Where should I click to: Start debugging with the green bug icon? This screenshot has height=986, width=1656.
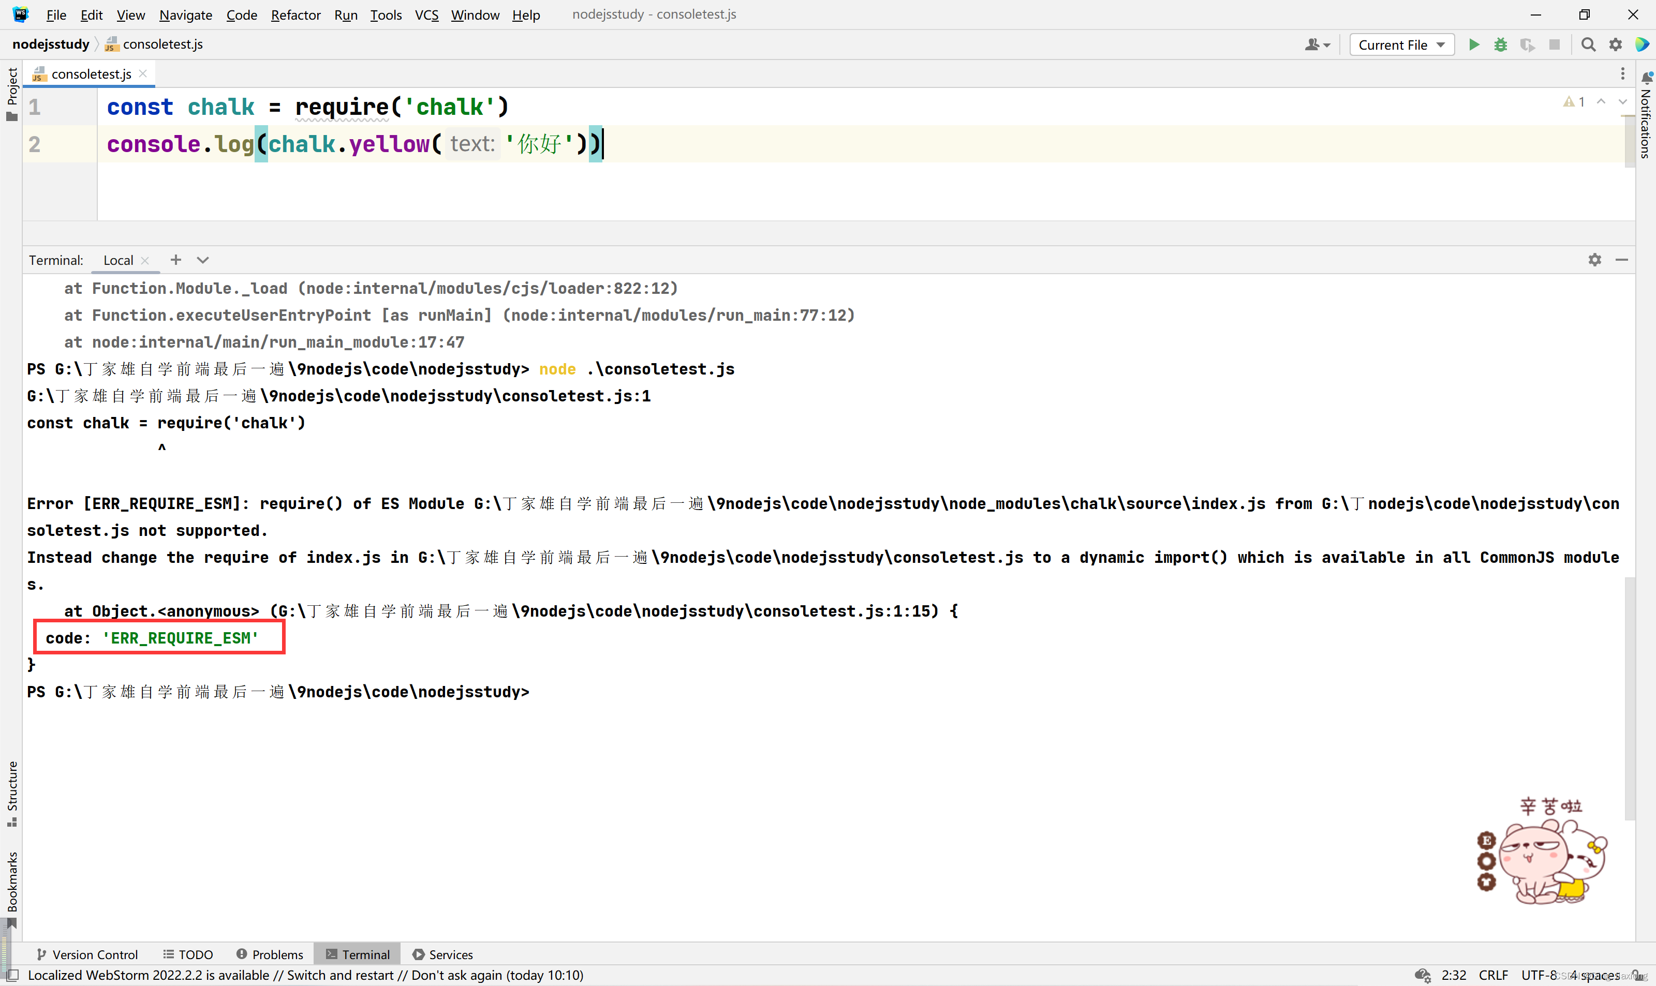(x=1501, y=44)
